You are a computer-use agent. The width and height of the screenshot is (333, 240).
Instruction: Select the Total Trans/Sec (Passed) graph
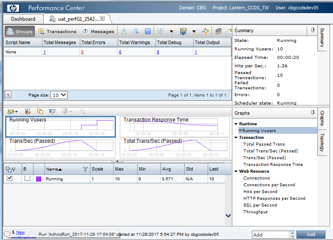pos(175,148)
